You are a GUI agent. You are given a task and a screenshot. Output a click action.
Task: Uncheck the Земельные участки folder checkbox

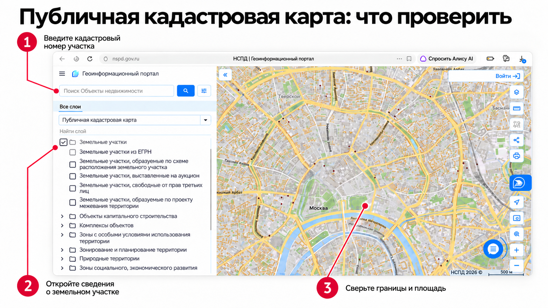64,142
